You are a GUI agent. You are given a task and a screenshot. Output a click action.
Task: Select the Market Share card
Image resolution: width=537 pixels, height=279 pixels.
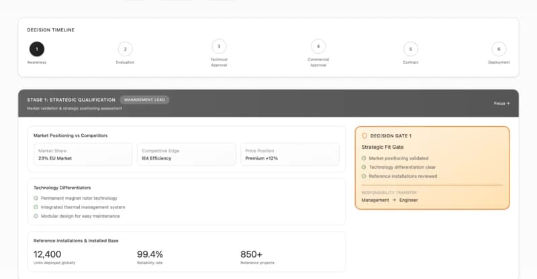pyautogui.click(x=83, y=154)
